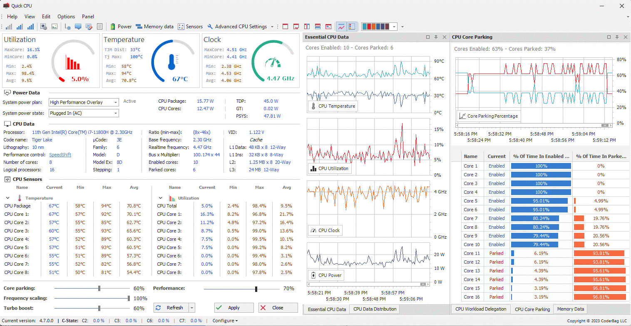Expand the Advanced CPU Settings dropdown arrow
631x326 pixels.
(272, 27)
